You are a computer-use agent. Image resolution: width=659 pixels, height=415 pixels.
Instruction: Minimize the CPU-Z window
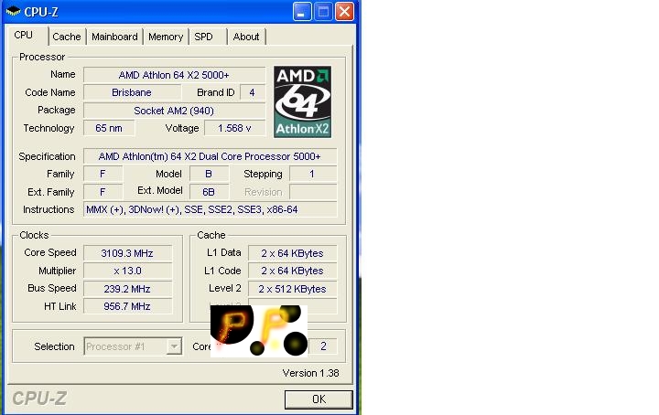click(x=302, y=11)
